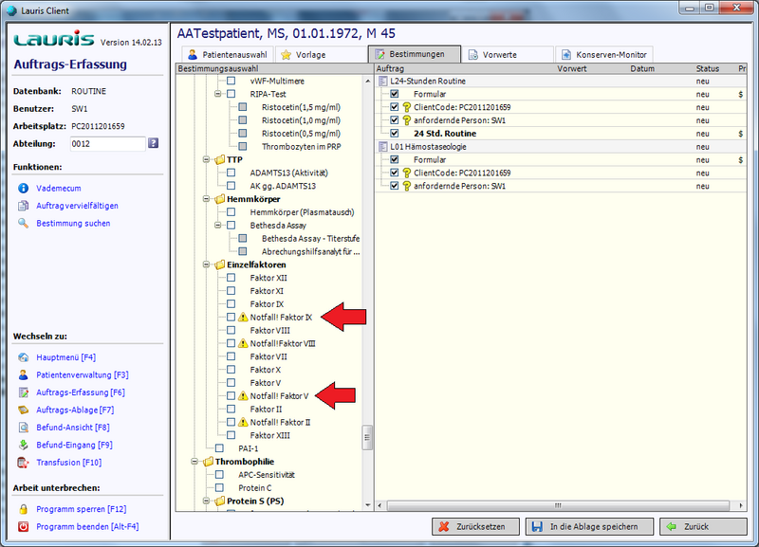Collapse the Einzelfaktoren folder
Screen dimensions: 759x547
pos(207,264)
